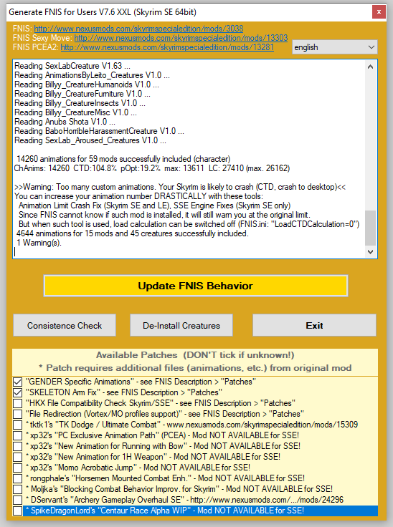Click 'LoadCTDCalculation=0' log line

(189, 224)
